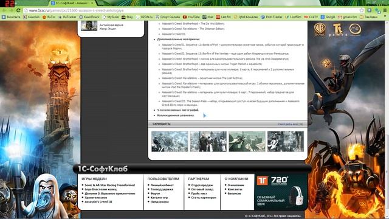Open the Закладки bookmarks folder

pos(369,17)
